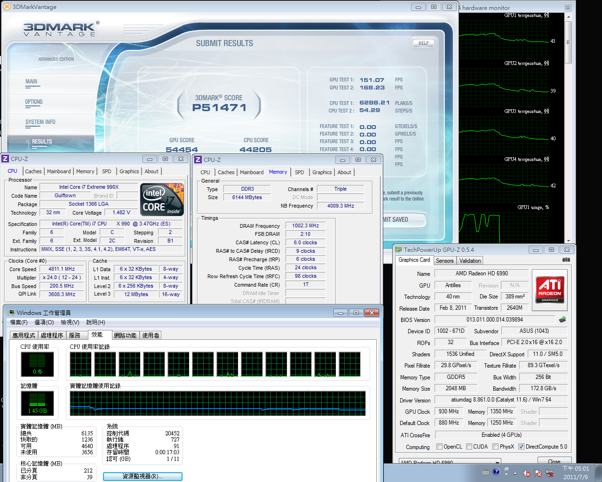Click GPU Clock value 930 MHz

tap(449, 411)
